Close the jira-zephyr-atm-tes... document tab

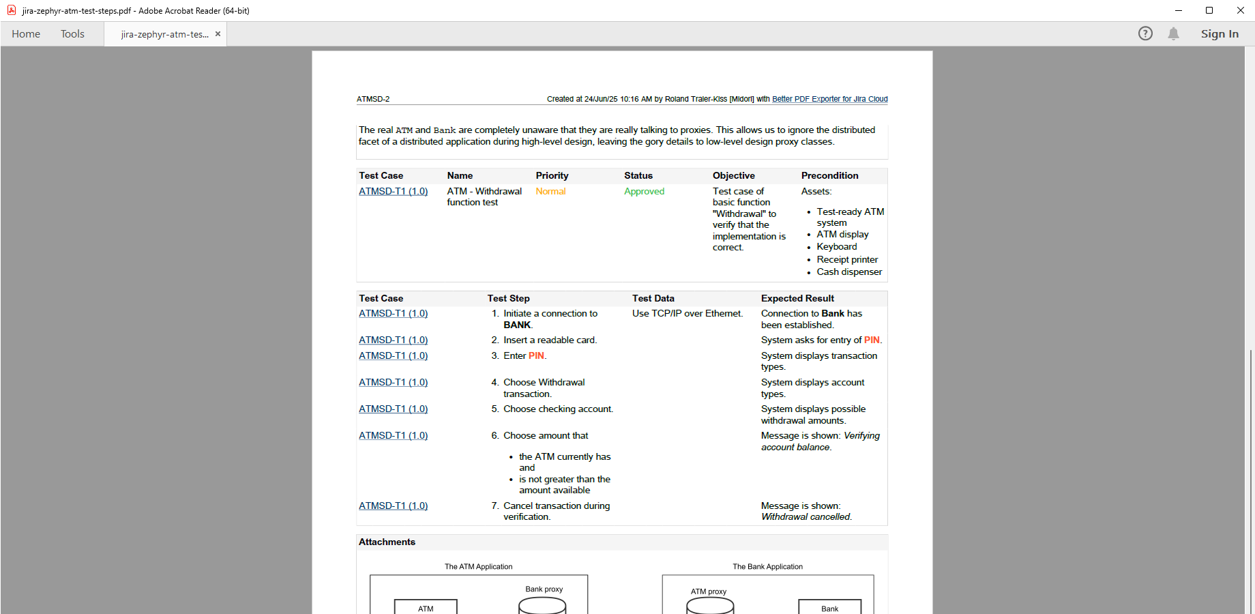tap(218, 34)
